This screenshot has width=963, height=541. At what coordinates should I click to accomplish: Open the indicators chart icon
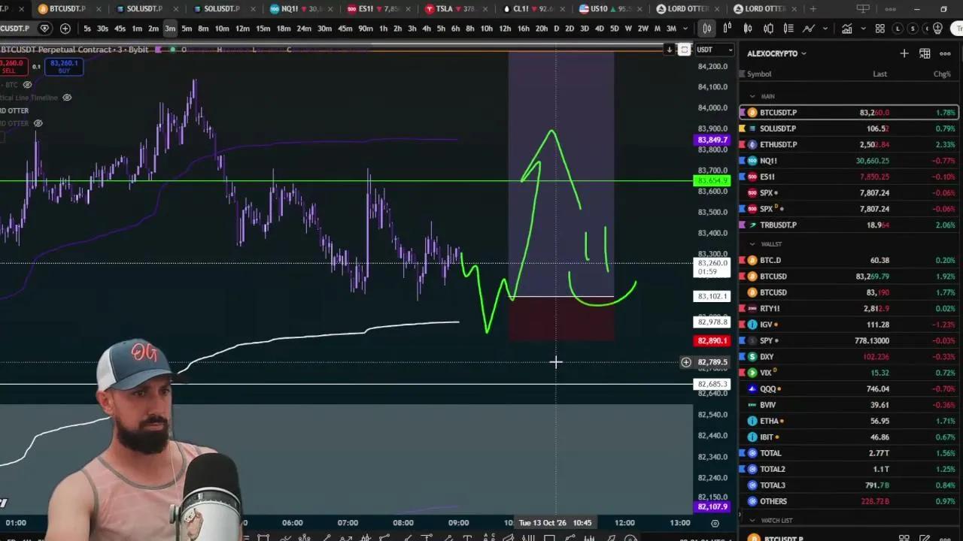847,29
